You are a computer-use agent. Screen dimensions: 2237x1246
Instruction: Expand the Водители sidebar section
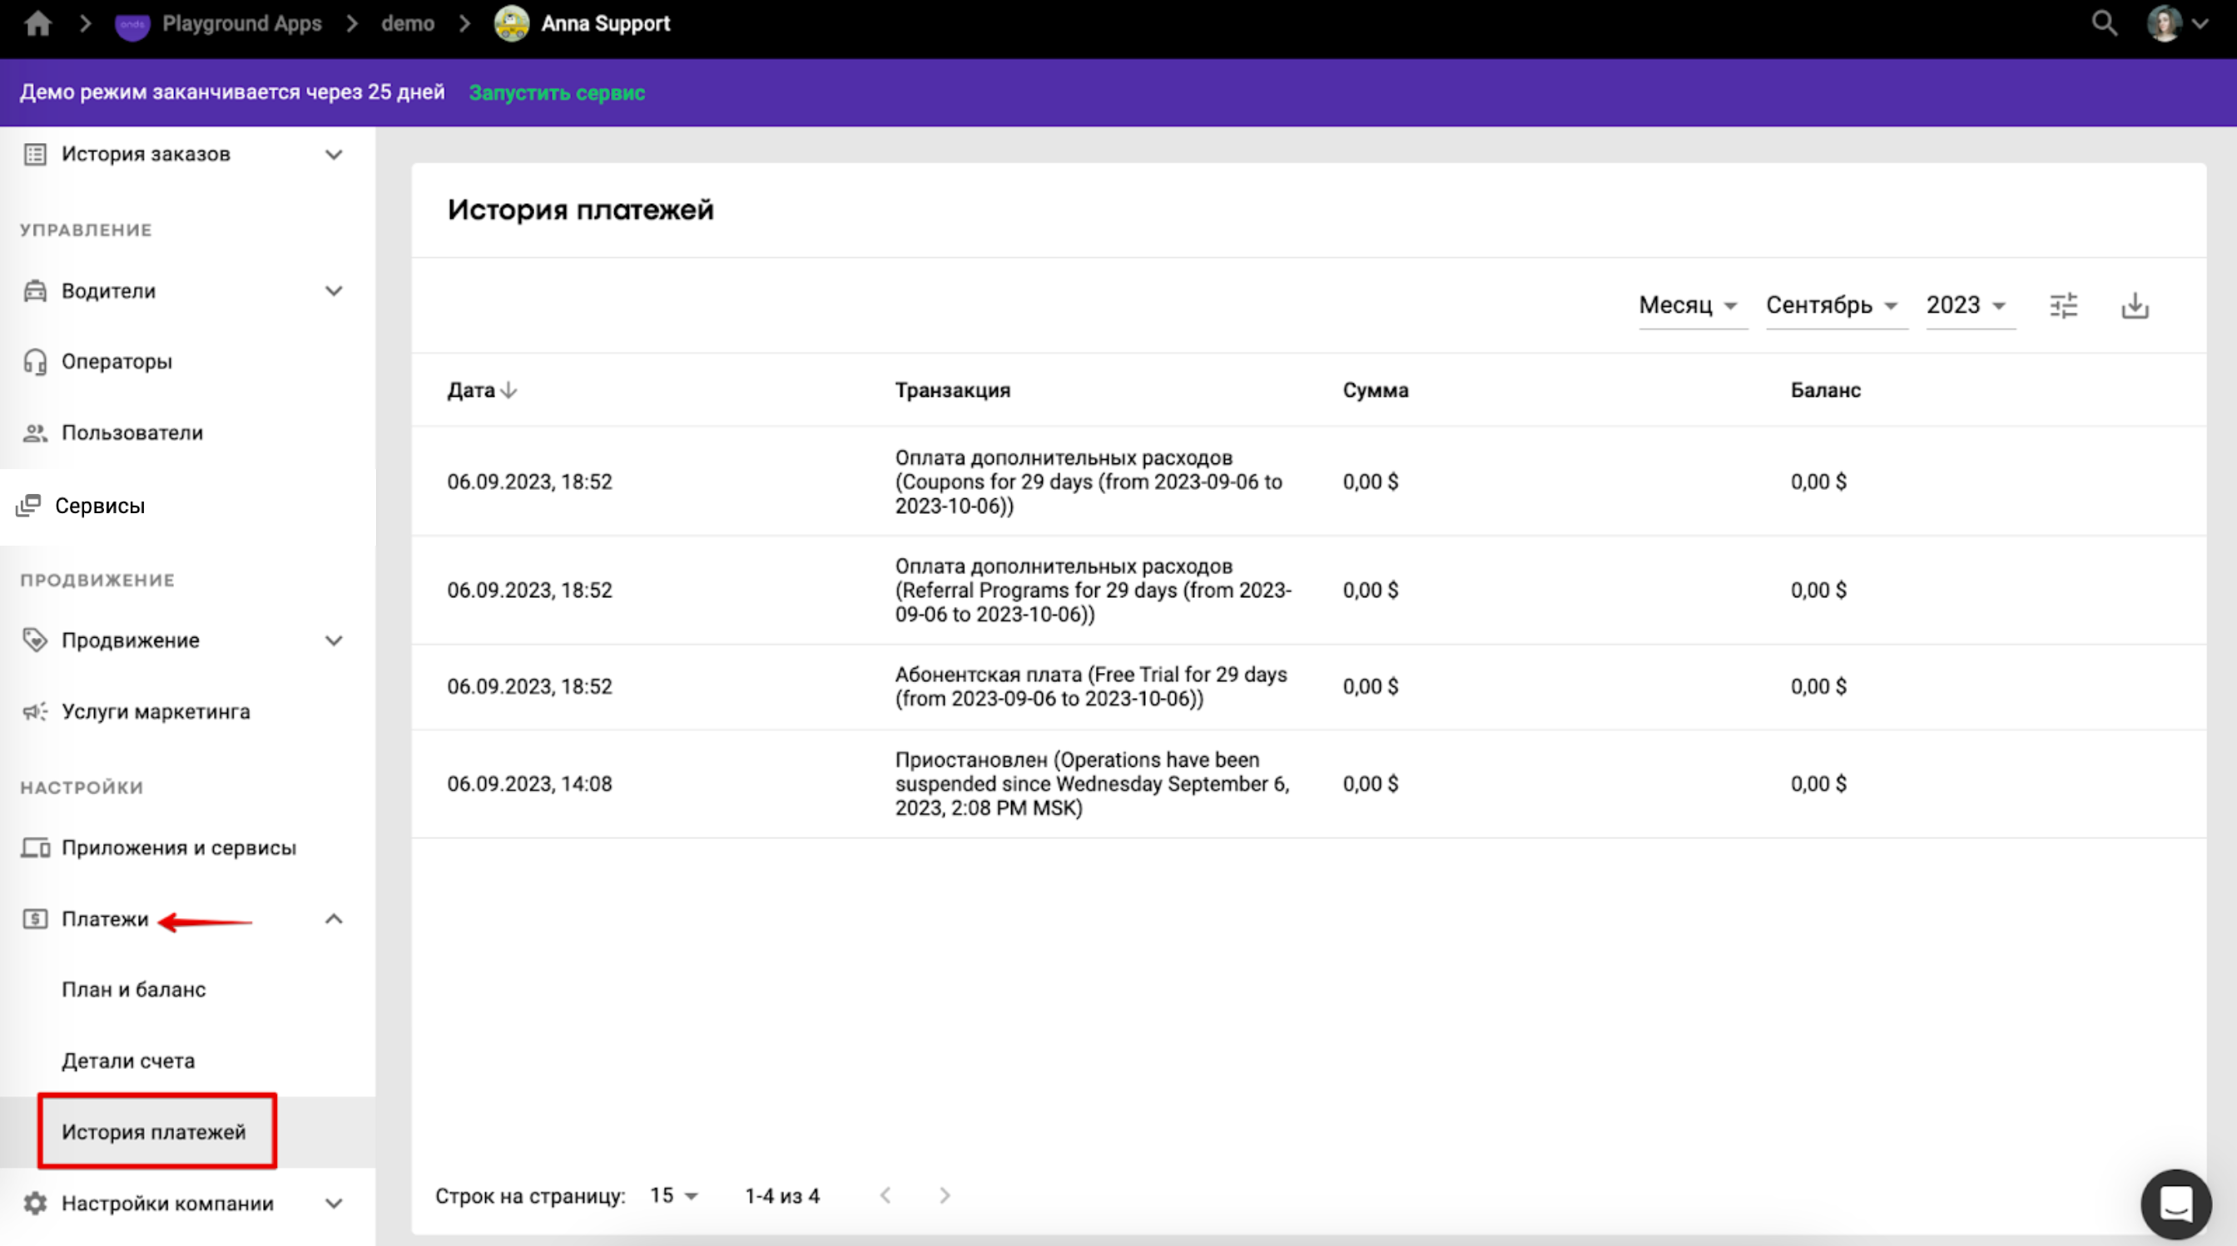(334, 290)
